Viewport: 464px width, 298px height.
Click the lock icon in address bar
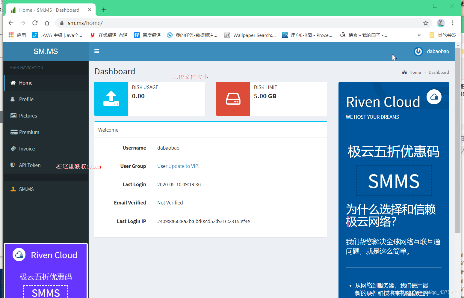62,23
